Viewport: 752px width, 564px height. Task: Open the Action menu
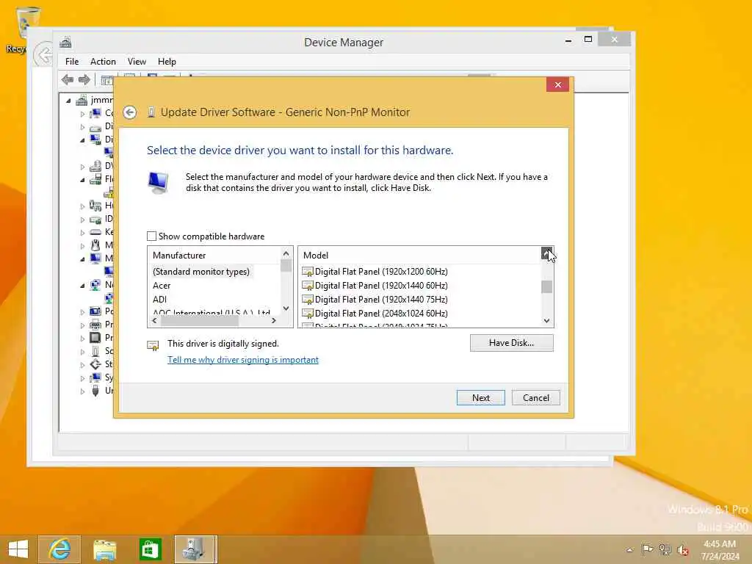103,62
